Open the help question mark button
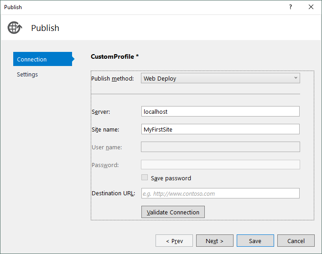Image resolution: width=322 pixels, height=254 pixels. pyautogui.click(x=291, y=7)
